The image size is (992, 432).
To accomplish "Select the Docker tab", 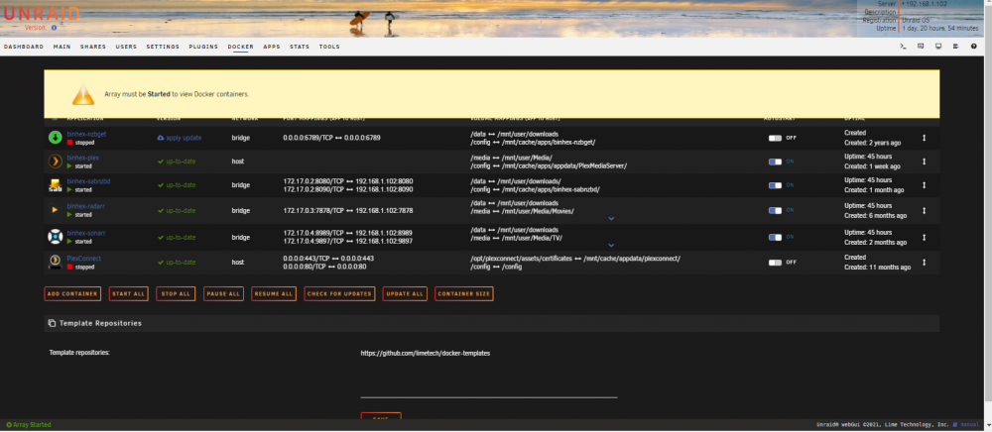I will [240, 47].
